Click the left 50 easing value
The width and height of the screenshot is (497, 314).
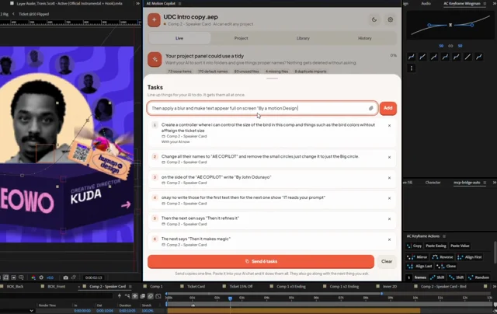(441, 46)
